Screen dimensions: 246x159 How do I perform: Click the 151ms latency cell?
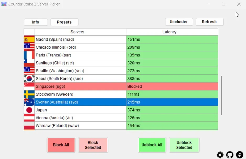[x=172, y=39]
